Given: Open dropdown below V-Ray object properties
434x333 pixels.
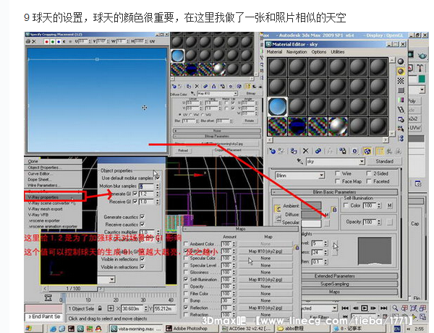Looking at the screenshot, I should coord(112,280).
